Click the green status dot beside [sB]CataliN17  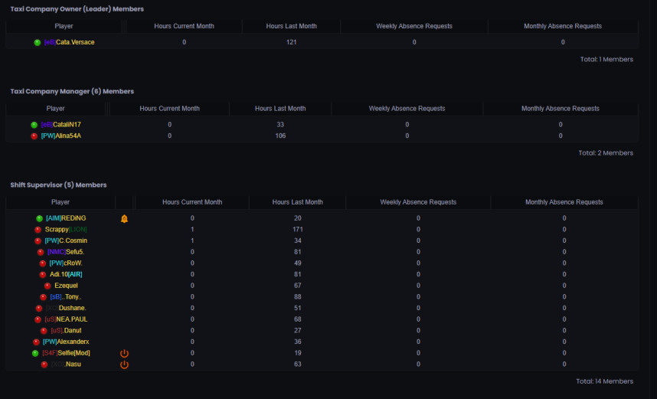point(34,125)
